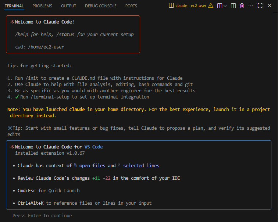This screenshot has height=222, width=278.
Task: Open the OUTPUT tab
Action: [x=68, y=6]
